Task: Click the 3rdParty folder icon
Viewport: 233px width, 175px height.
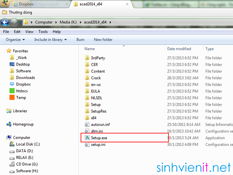Action: click(x=87, y=58)
